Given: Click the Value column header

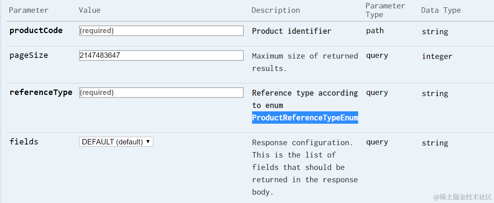Looking at the screenshot, I should coord(90,10).
